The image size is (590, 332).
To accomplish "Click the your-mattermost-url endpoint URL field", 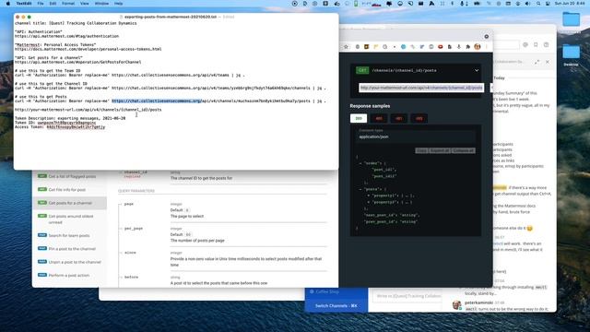I will coord(421,88).
